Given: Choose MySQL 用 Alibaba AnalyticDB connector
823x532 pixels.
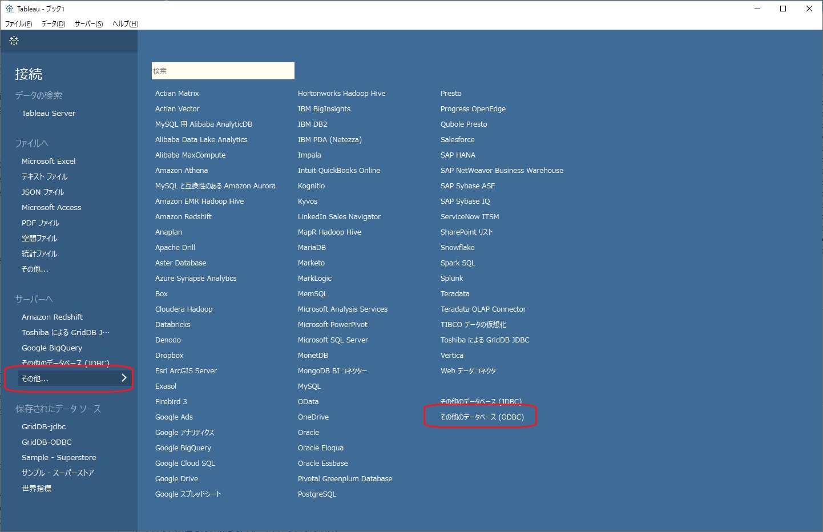Looking at the screenshot, I should (x=204, y=124).
